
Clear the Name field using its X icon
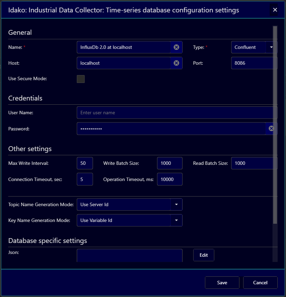click(x=176, y=47)
